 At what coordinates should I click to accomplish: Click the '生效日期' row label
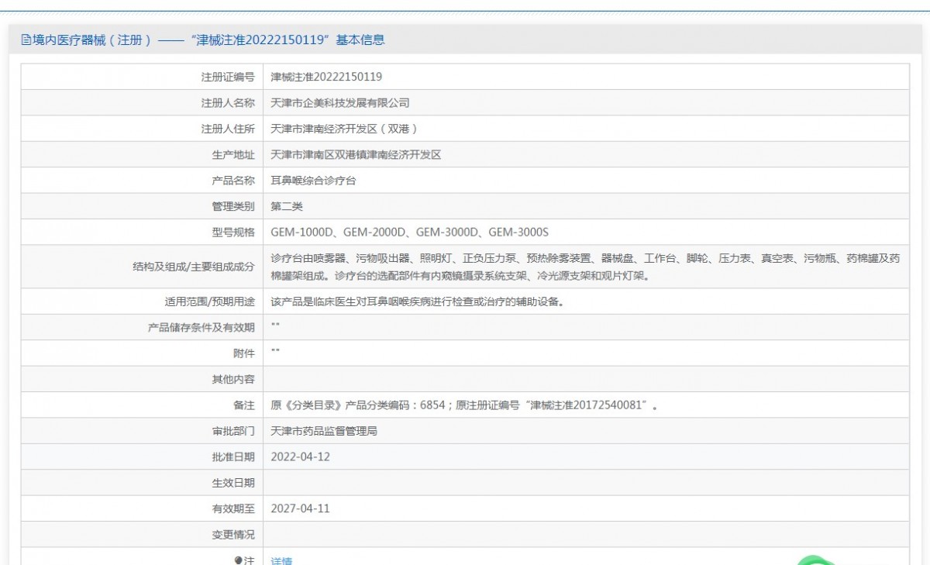[x=233, y=483]
